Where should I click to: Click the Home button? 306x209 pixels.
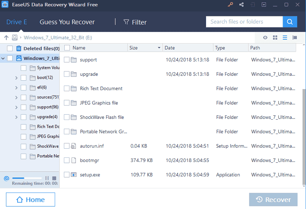31,199
